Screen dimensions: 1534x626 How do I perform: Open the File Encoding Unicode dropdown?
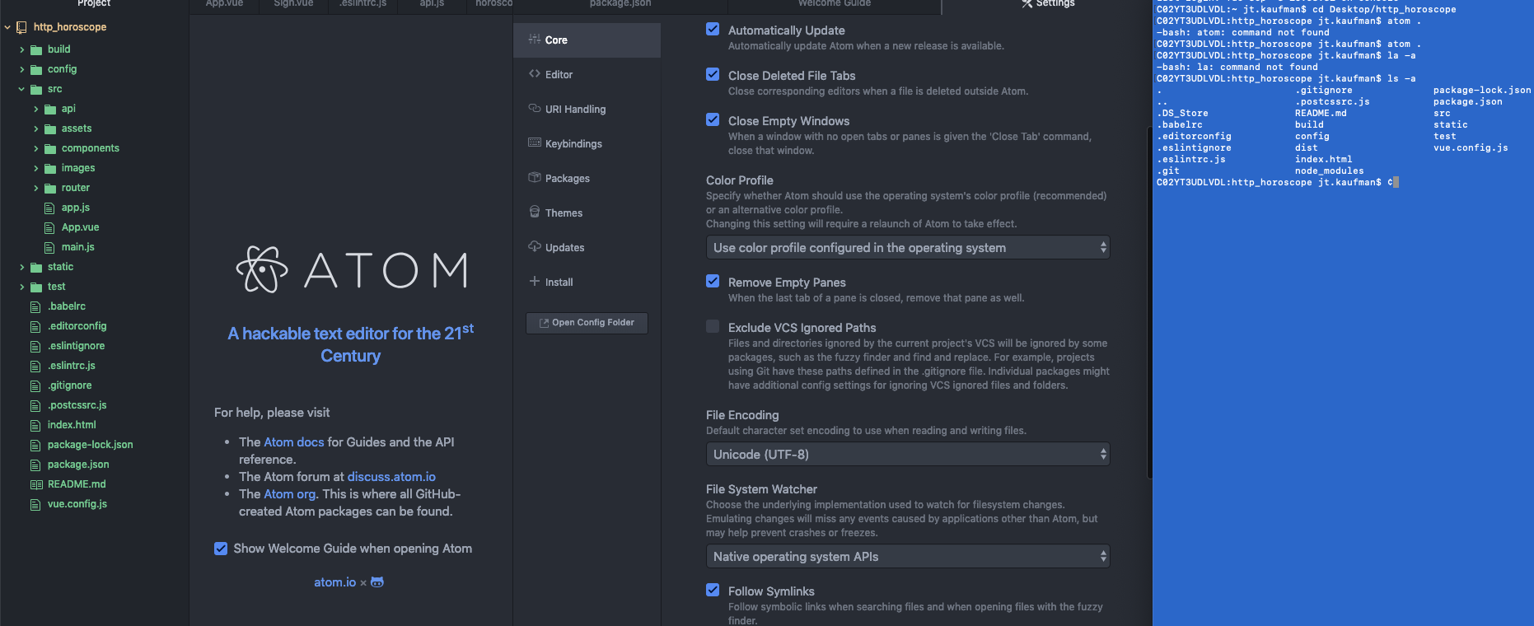pos(908,454)
